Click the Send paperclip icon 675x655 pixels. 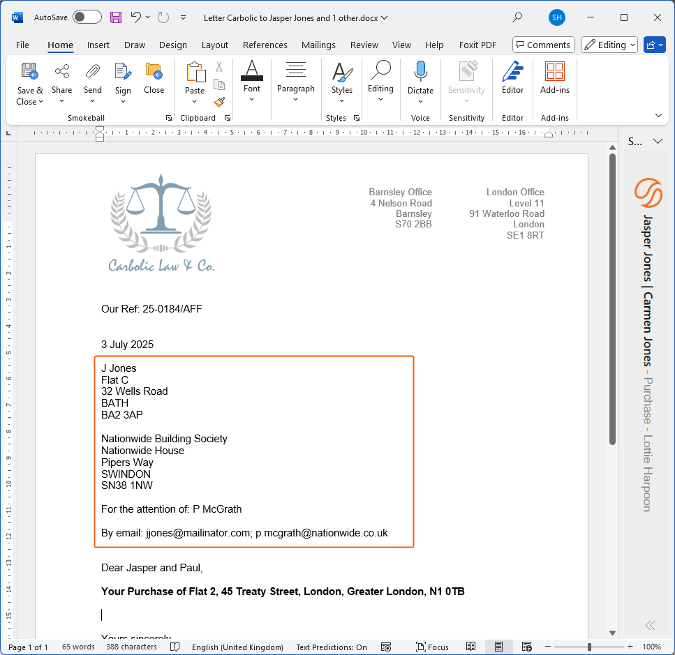point(93,71)
